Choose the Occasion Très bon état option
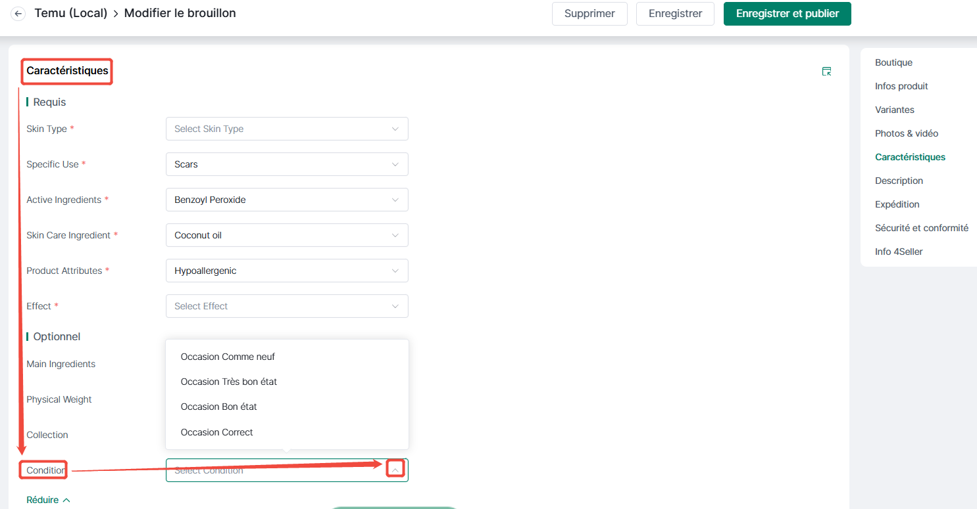This screenshot has width=977, height=509. click(x=287, y=382)
